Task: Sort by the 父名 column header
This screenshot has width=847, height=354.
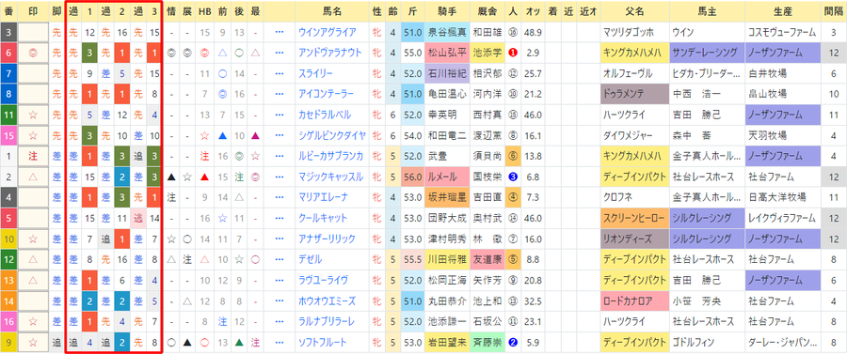Action: [634, 11]
